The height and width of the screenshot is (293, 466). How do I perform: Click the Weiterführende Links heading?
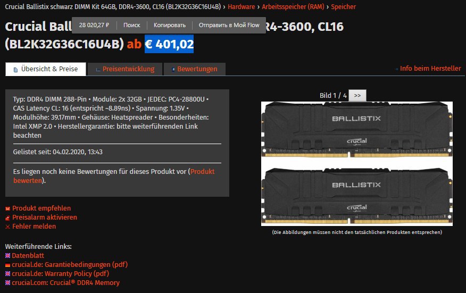(38, 246)
